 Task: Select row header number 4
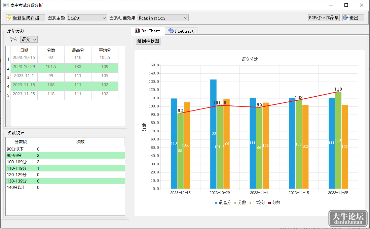pyautogui.click(x=8, y=86)
